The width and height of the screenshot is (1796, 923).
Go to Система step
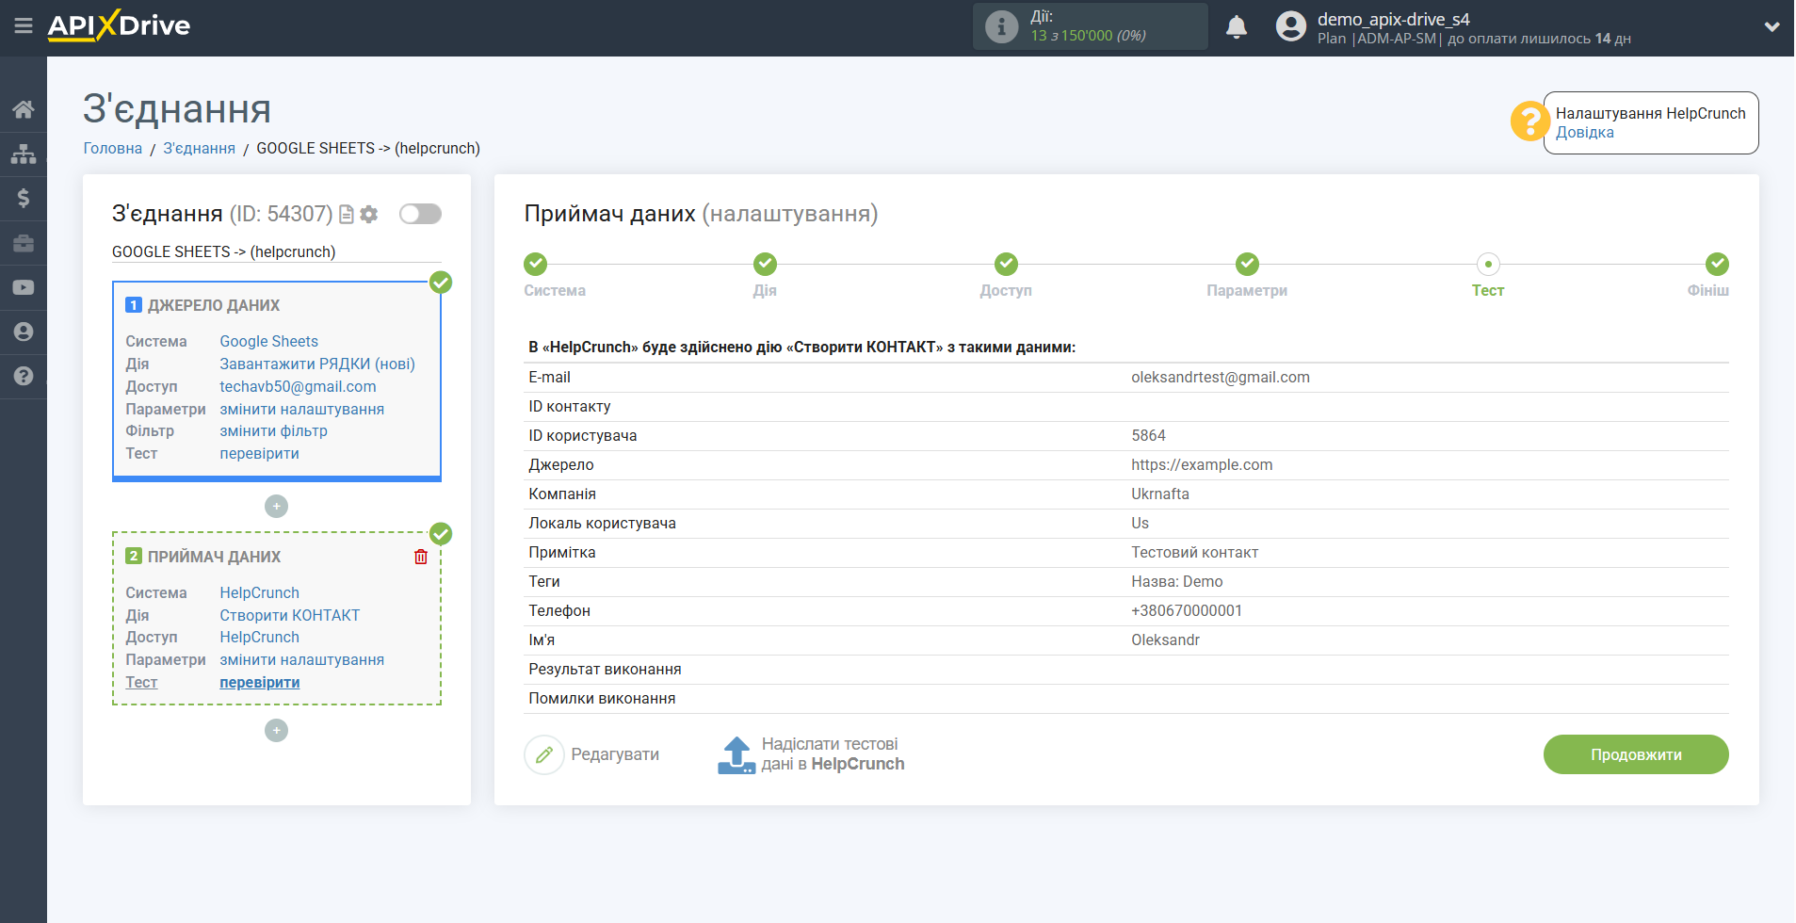[535, 265]
